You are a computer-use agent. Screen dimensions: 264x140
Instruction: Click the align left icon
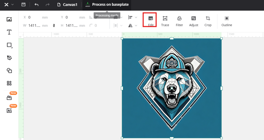coord(130,17)
